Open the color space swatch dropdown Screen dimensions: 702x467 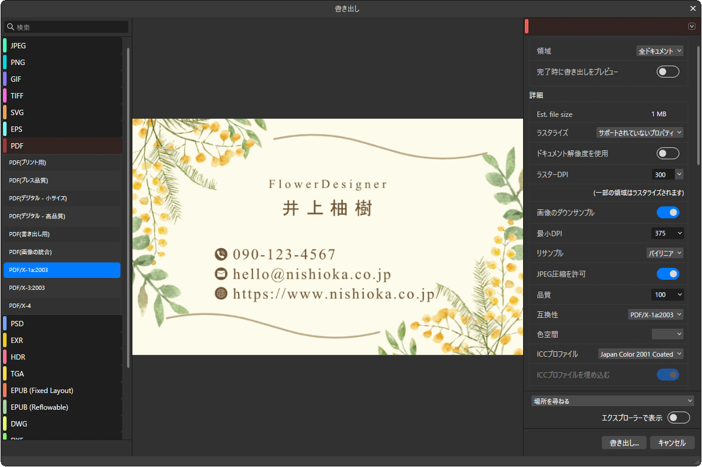(x=667, y=334)
